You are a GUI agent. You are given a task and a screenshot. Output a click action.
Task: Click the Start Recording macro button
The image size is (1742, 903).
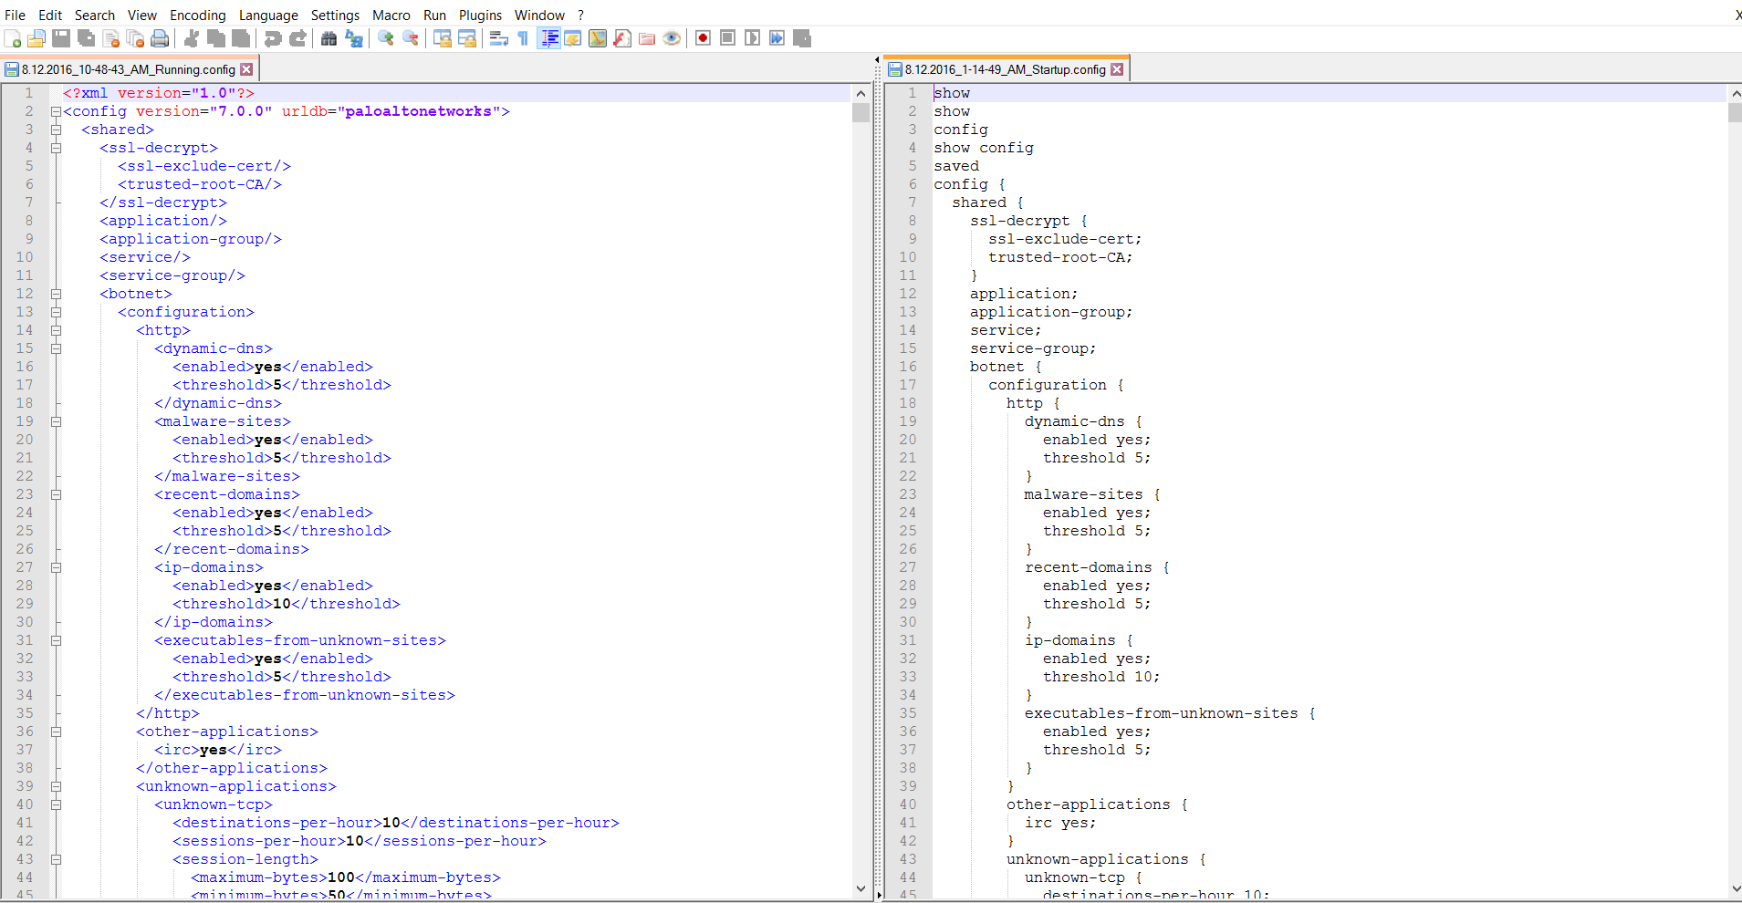point(703,38)
